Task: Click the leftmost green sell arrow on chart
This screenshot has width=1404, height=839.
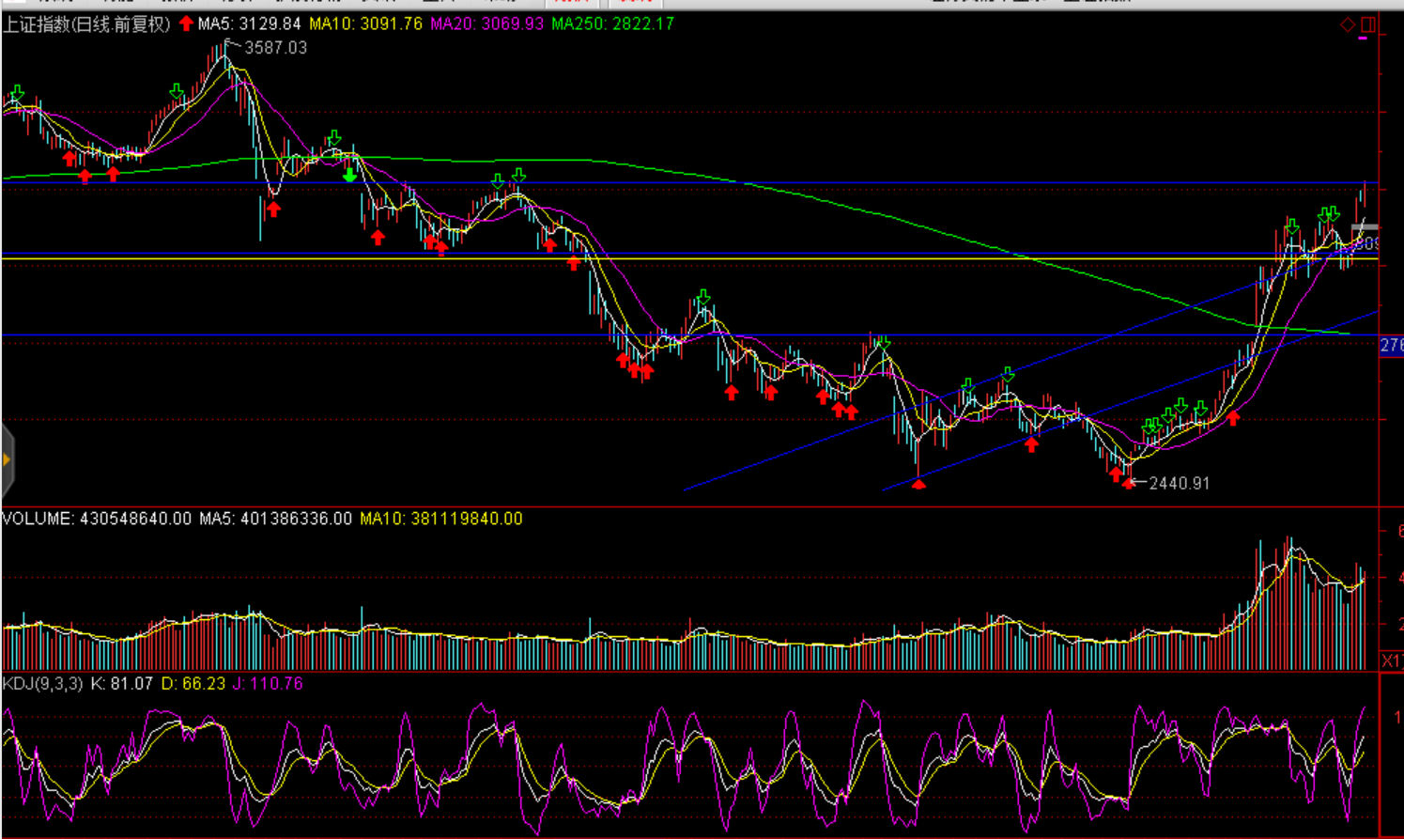Action: click(16, 93)
